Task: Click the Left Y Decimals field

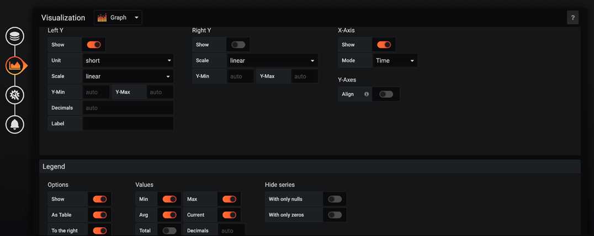Action: [x=128, y=108]
